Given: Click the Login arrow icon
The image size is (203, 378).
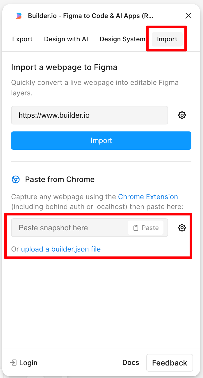Looking at the screenshot, I should pos(13,363).
